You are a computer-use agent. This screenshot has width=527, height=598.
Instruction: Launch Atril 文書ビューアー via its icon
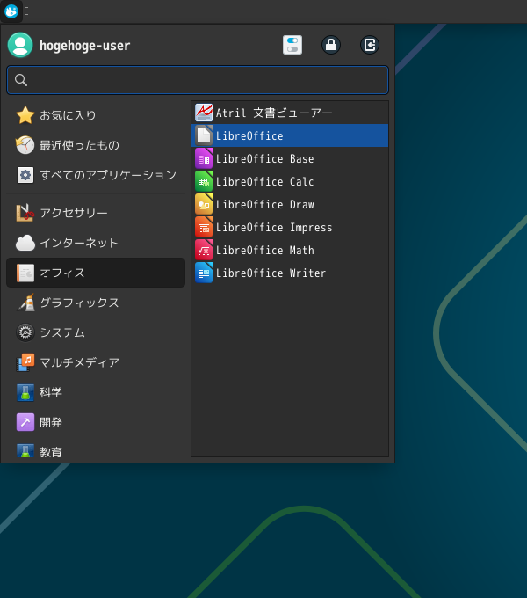point(204,113)
